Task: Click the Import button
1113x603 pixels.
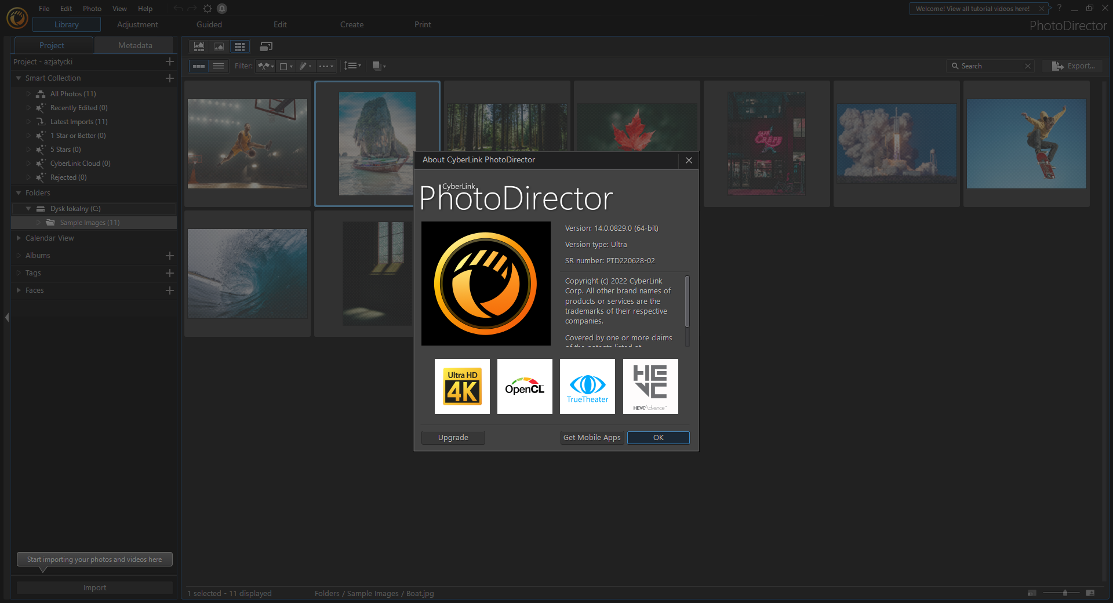Action: [x=94, y=588]
